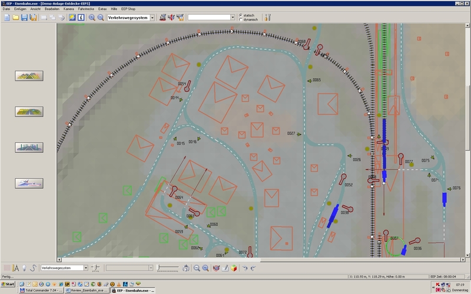
Task: Click the system tray clock 07:19
Action: pyautogui.click(x=460, y=285)
